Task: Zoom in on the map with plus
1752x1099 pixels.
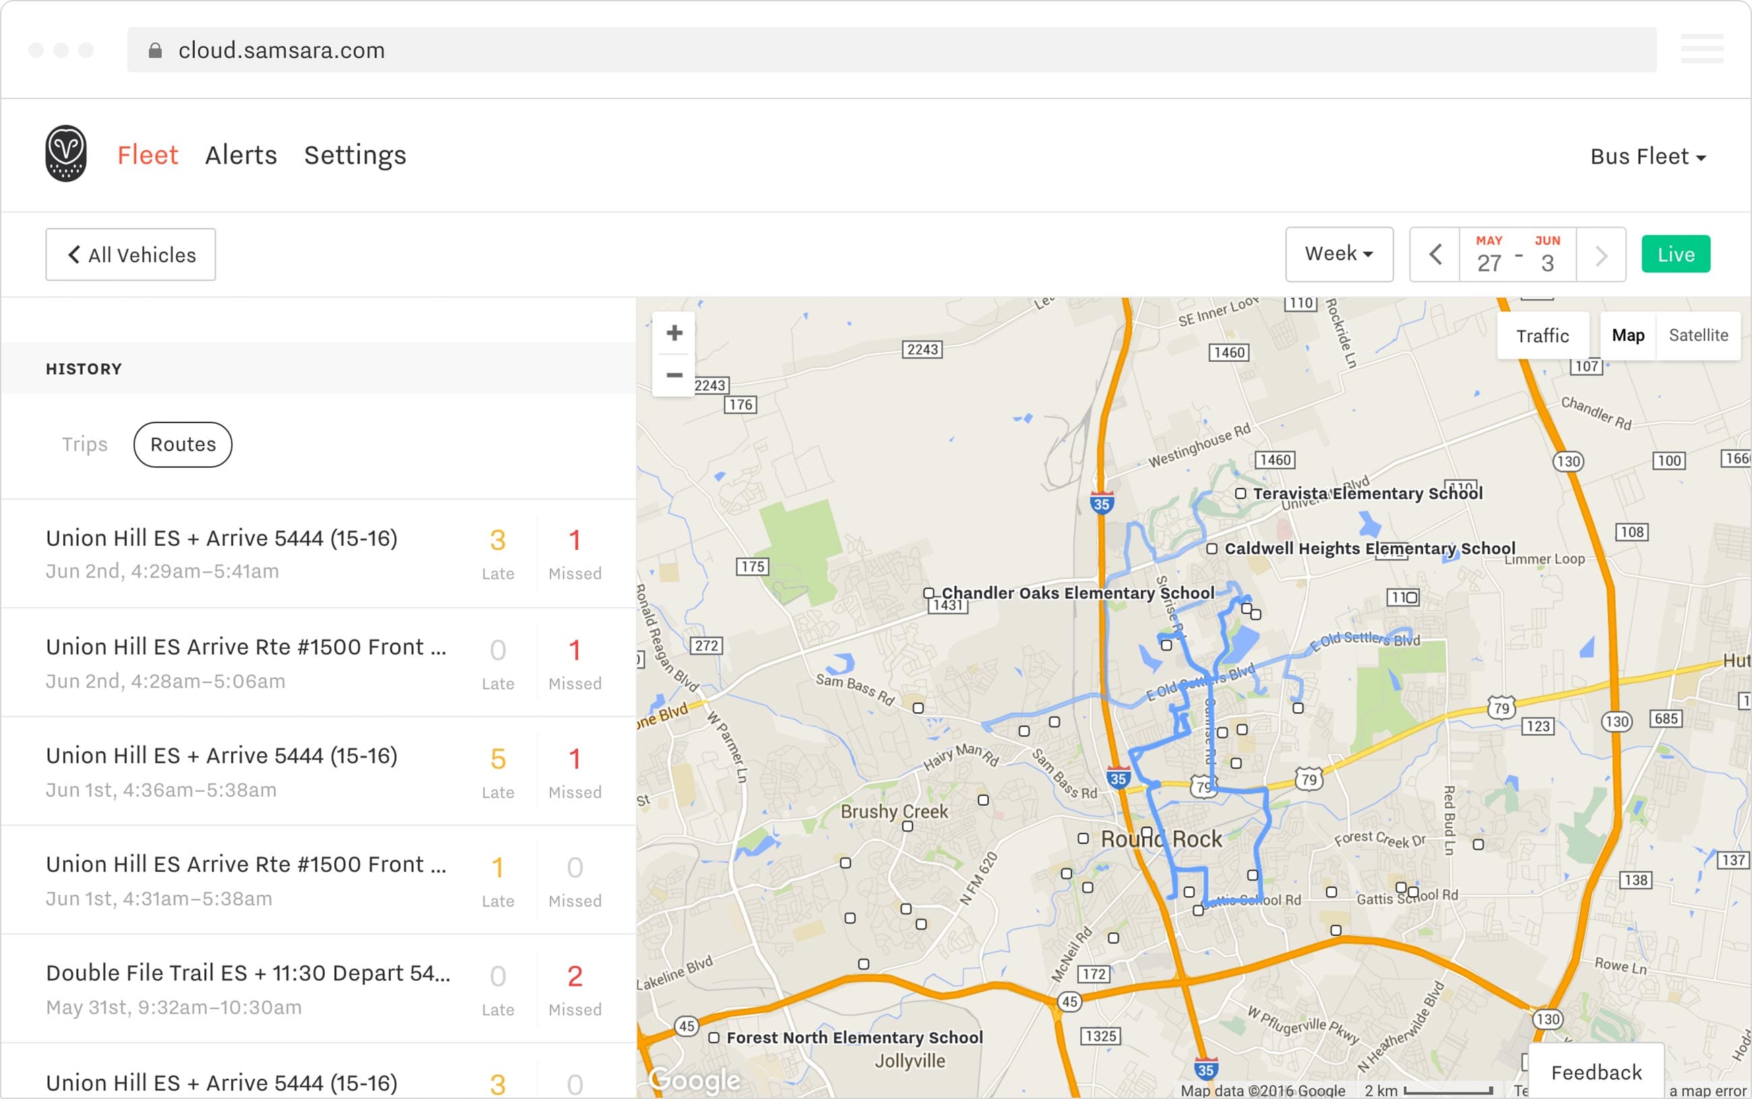Action: pyautogui.click(x=675, y=333)
